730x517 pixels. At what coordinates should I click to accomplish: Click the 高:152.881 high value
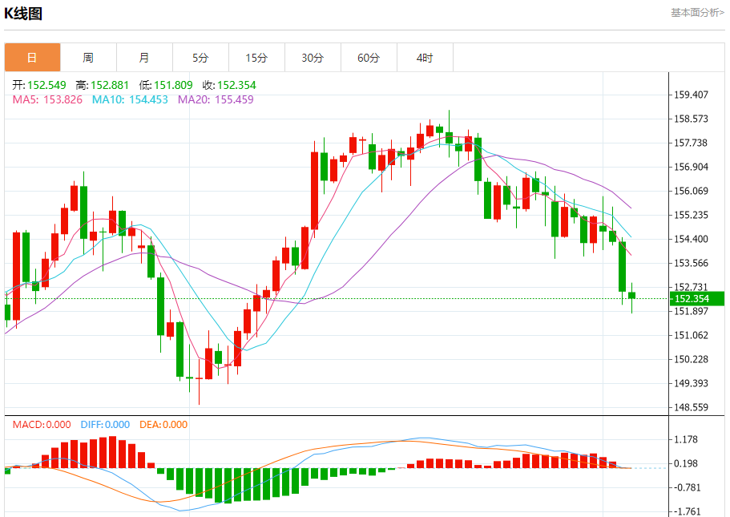click(102, 85)
